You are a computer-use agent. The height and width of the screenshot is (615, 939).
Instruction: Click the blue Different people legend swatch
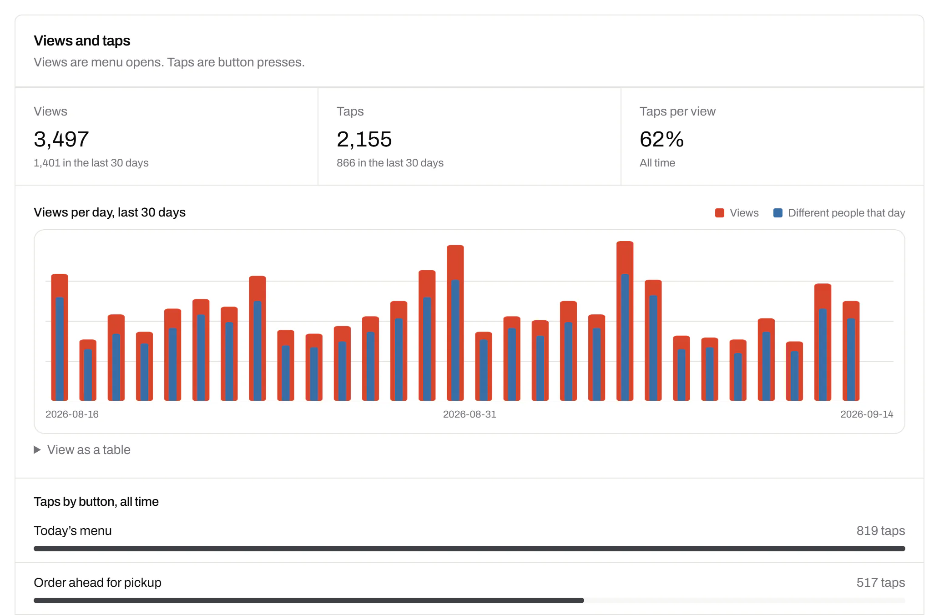[x=778, y=213]
